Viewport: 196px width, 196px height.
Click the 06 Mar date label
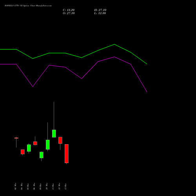click(x=34, y=186)
